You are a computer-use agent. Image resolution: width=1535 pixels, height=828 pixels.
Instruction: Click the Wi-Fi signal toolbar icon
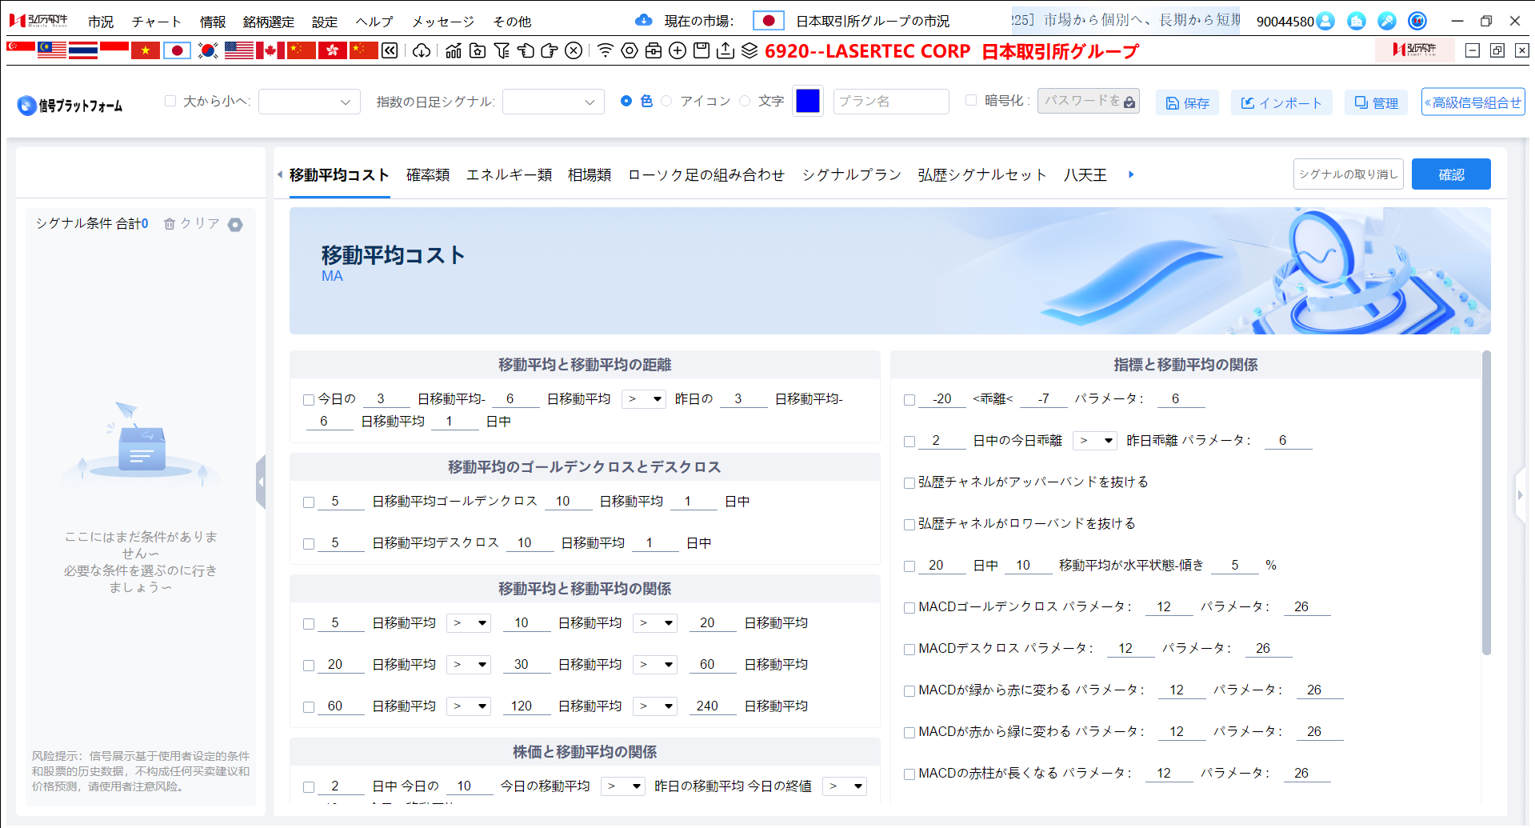[x=606, y=51]
